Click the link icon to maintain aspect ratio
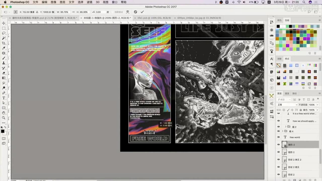The height and width of the screenshot is (181, 322). pos(73,12)
